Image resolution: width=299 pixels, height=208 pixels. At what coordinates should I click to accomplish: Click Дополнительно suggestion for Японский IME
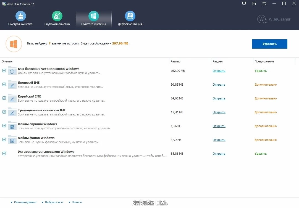266,85
